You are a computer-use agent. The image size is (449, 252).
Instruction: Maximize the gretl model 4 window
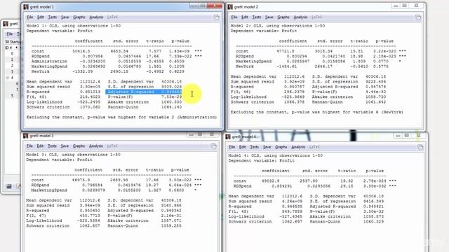tap(407, 135)
